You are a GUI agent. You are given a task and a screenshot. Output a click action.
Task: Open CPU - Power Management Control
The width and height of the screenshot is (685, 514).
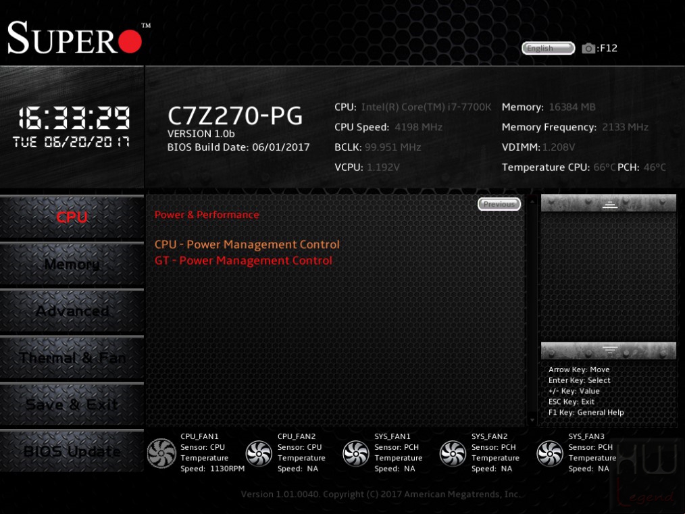pos(247,245)
